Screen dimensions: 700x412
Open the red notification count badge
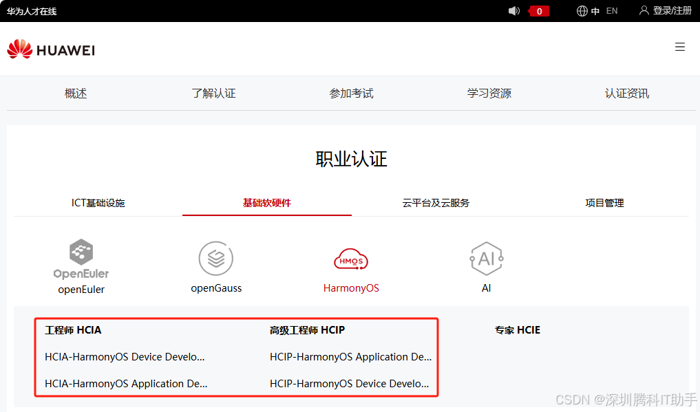[539, 11]
